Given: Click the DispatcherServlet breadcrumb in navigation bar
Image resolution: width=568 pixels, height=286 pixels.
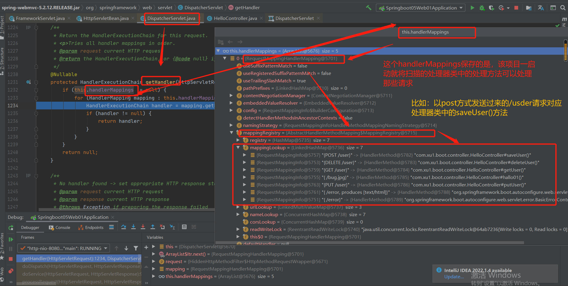Looking at the screenshot, I should click(201, 8).
